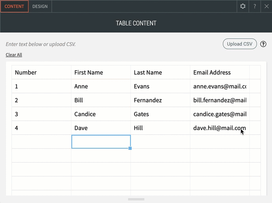
Task: Click the fill handle of the selected cell
Action: [130, 148]
